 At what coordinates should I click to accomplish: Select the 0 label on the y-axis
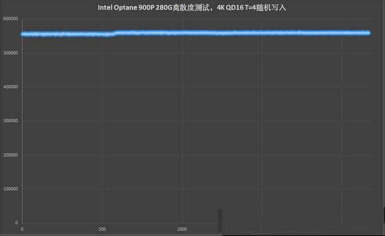coord(16,223)
